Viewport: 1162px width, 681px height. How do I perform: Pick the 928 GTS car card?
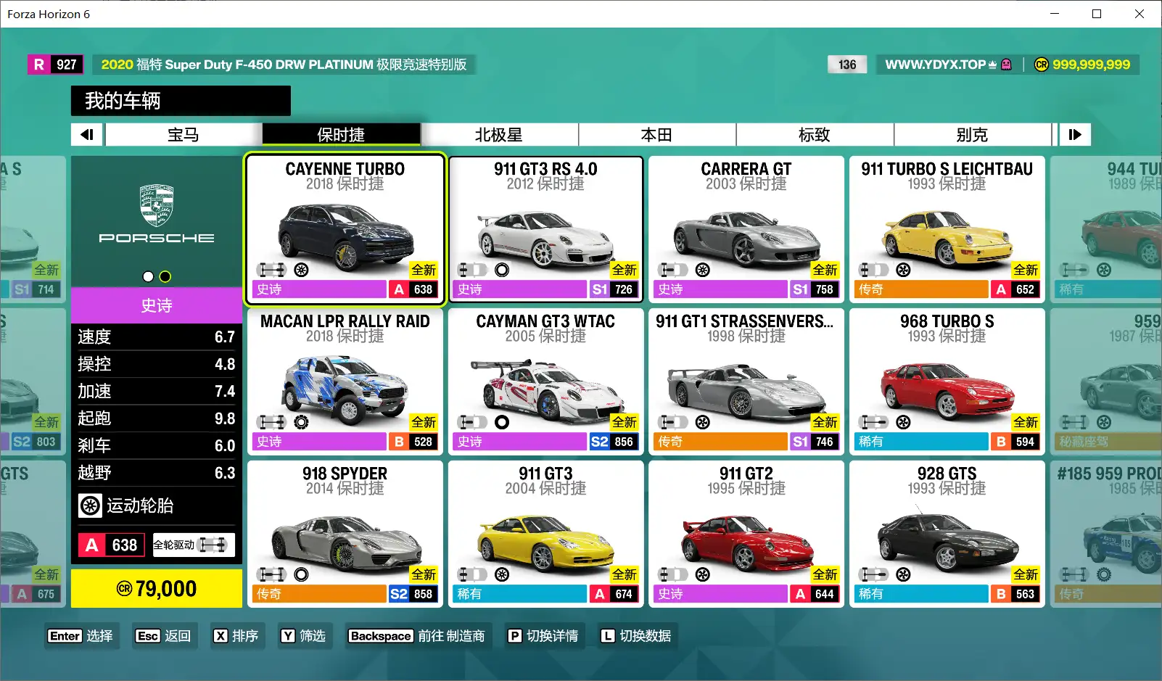pos(947,534)
